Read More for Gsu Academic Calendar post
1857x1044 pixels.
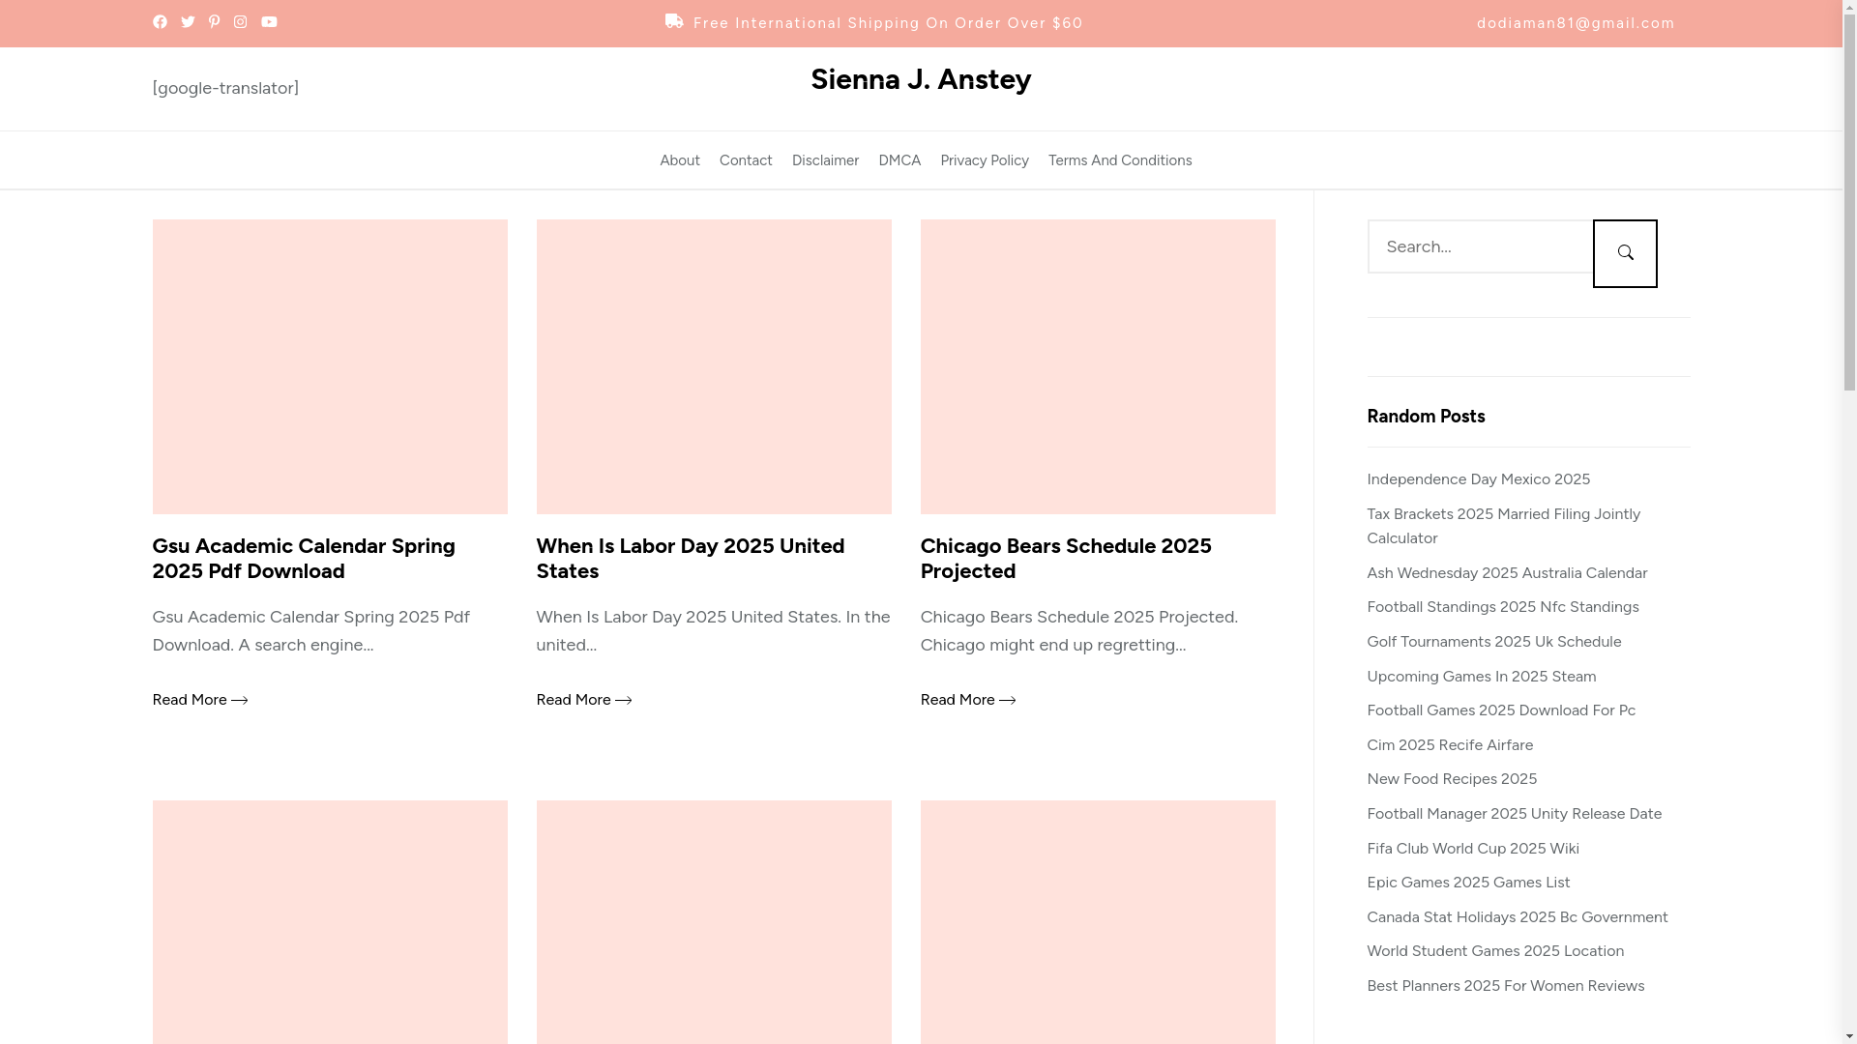200,700
